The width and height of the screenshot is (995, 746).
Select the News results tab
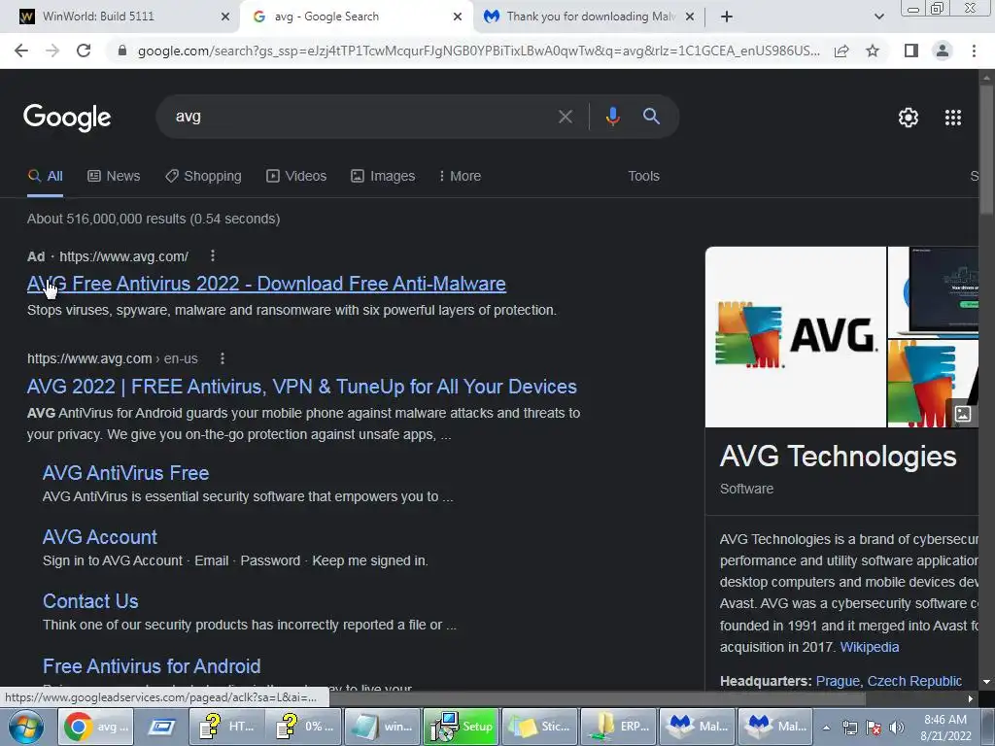pyautogui.click(x=114, y=176)
